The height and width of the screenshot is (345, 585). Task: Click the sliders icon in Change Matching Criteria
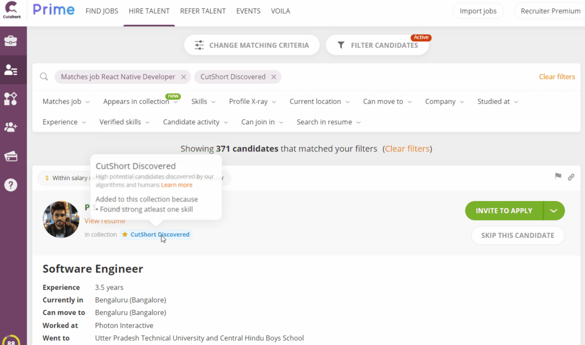click(x=199, y=45)
